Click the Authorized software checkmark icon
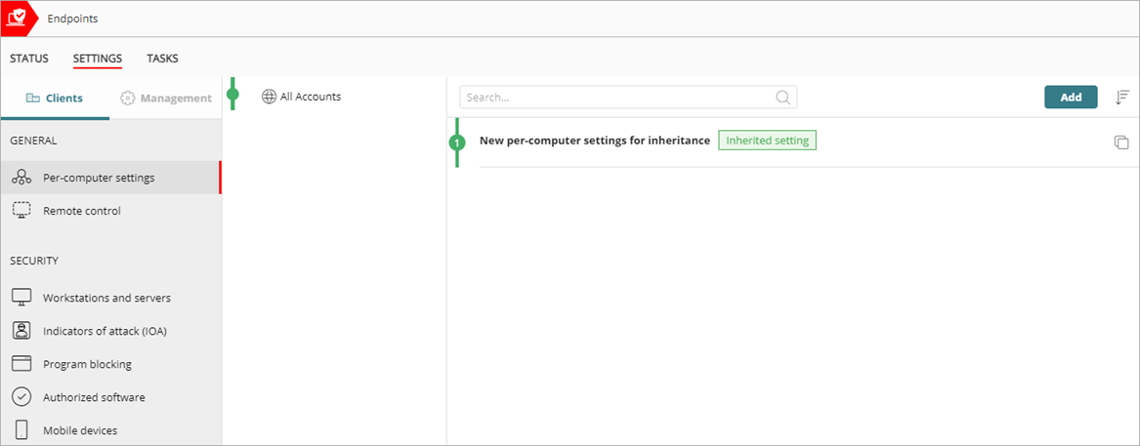Image resolution: width=1140 pixels, height=446 pixels. [21, 397]
